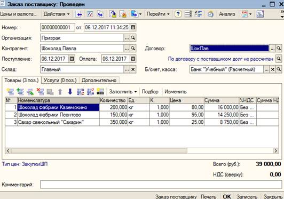The height and width of the screenshot is (199, 284).
Task: Switch to Дополнительно tab
Action: click(x=99, y=80)
